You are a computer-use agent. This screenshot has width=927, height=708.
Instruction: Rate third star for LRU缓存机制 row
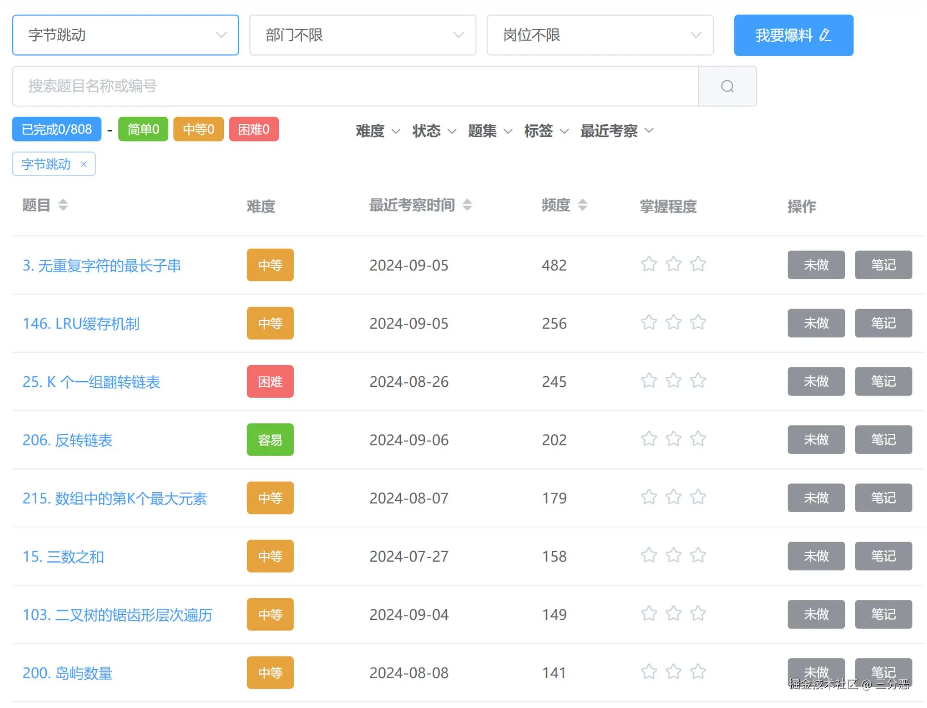pos(698,322)
